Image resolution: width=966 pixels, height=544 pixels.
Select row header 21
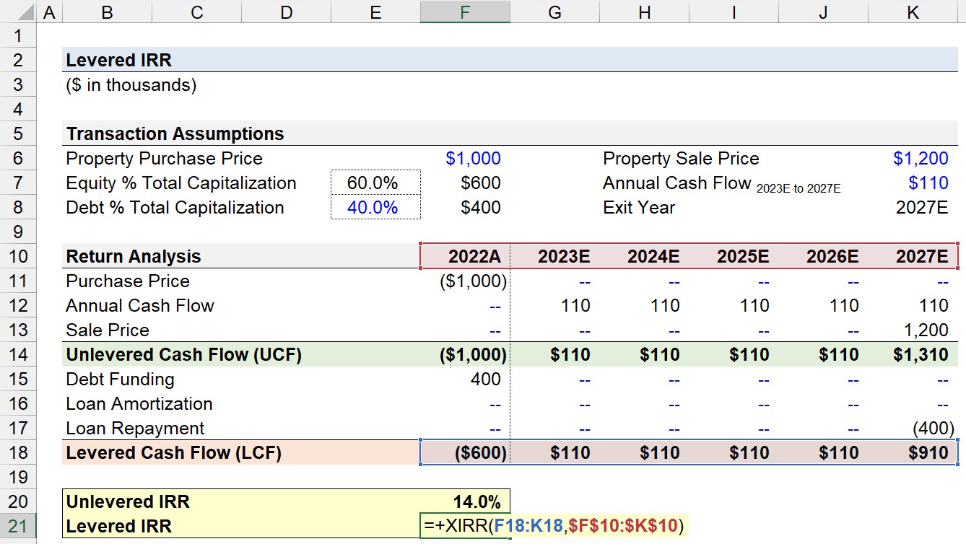[x=17, y=526]
